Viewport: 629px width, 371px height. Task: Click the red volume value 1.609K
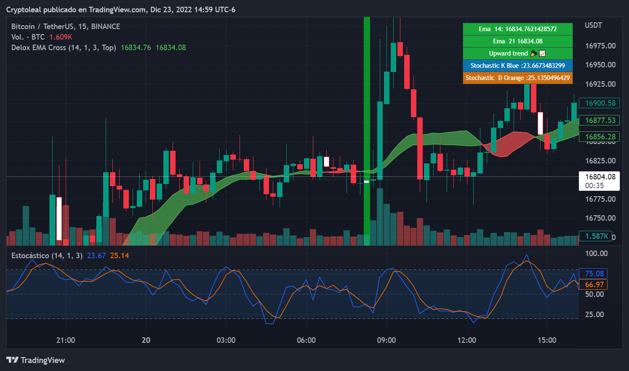coord(61,37)
